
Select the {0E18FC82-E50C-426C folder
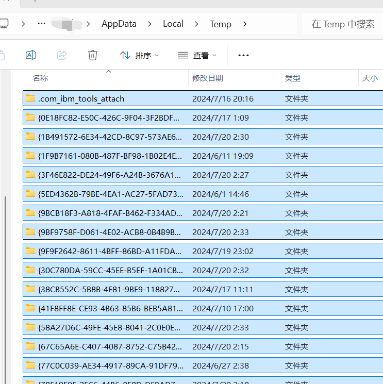tap(203, 118)
